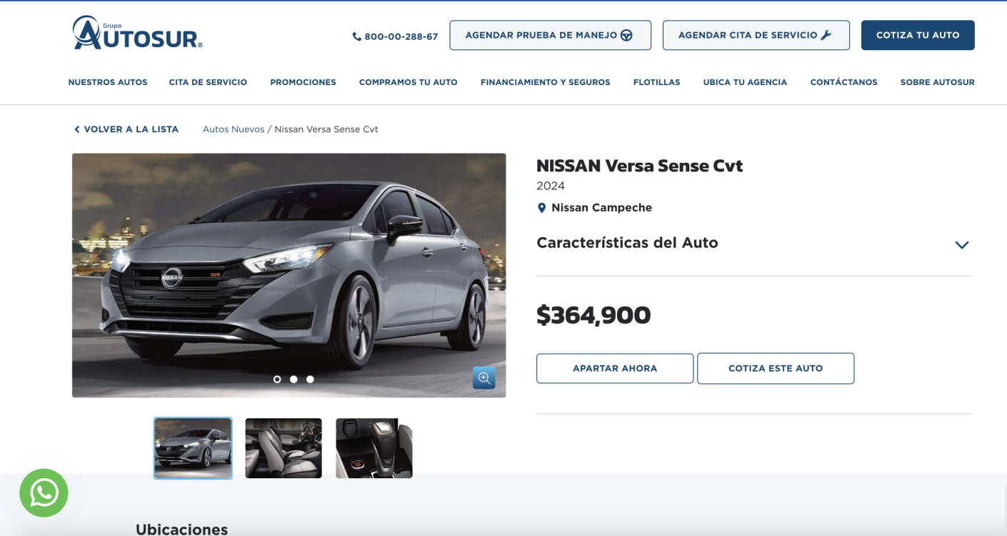Click the Nissan Campeche location text
The height and width of the screenshot is (536, 1007).
(x=601, y=208)
